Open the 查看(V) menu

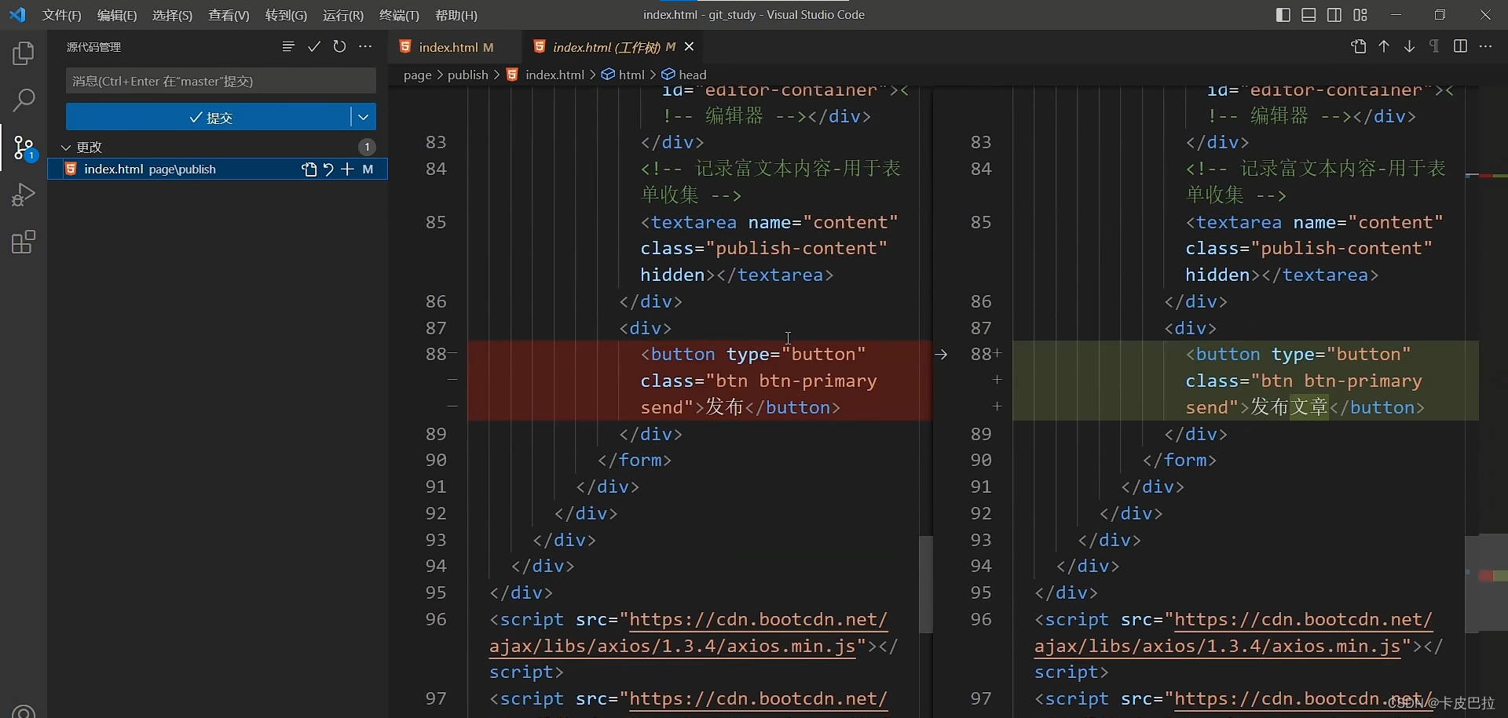229,15
